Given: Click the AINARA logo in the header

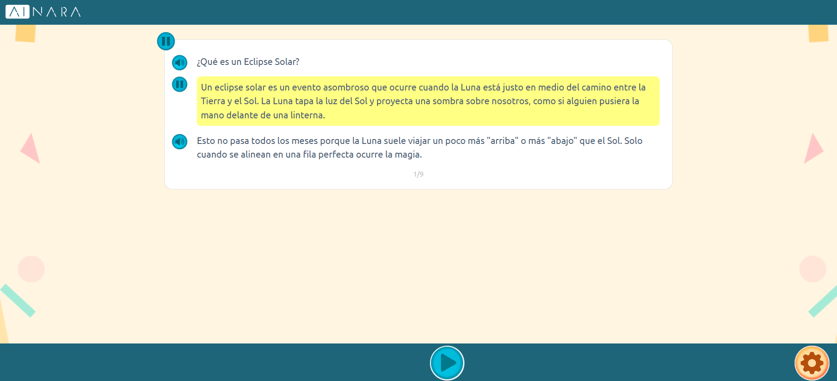Looking at the screenshot, I should (43, 12).
